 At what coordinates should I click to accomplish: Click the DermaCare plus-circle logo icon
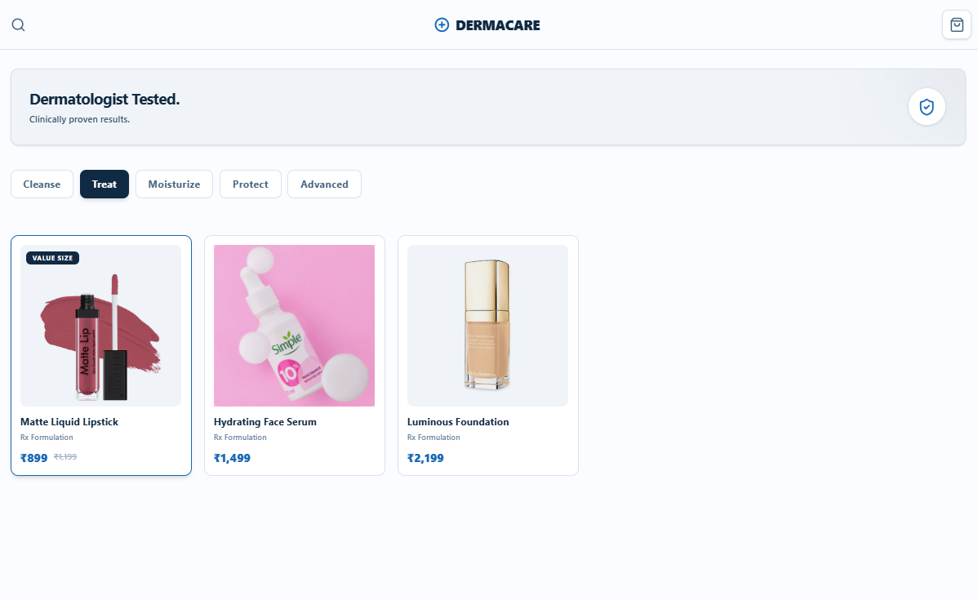click(x=442, y=25)
